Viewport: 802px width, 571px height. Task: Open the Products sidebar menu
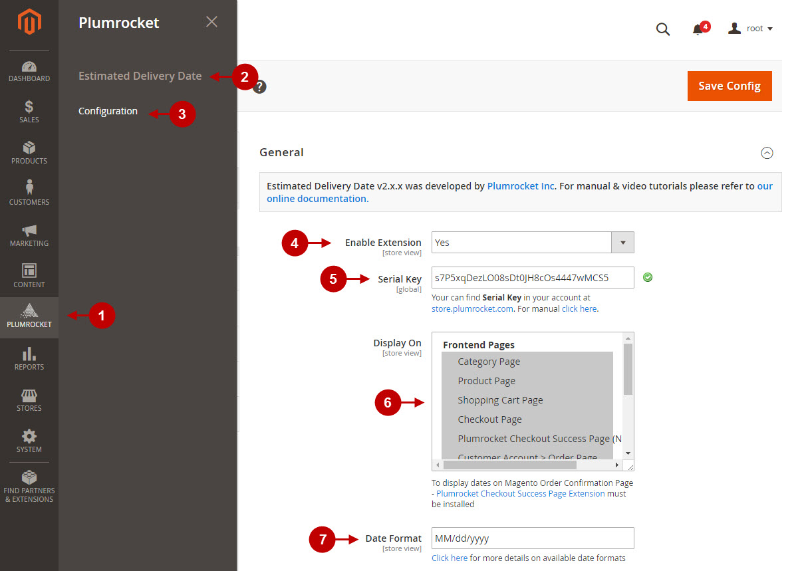pyautogui.click(x=29, y=153)
